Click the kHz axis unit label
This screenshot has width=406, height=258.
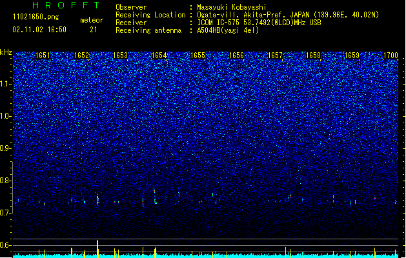6,52
